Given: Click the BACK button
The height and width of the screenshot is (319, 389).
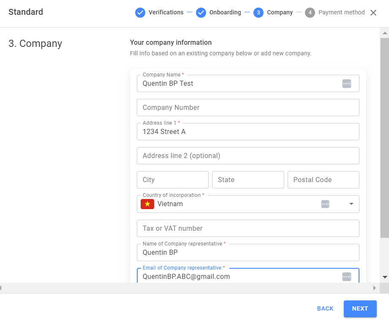Looking at the screenshot, I should [325, 308].
